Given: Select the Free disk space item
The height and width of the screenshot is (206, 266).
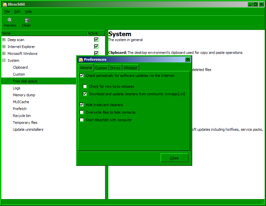Looking at the screenshot, I should point(25,81).
